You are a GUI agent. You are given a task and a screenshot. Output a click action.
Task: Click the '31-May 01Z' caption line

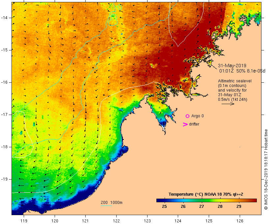229,95
